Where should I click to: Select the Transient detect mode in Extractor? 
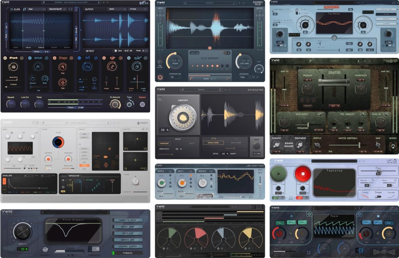[164, 143]
